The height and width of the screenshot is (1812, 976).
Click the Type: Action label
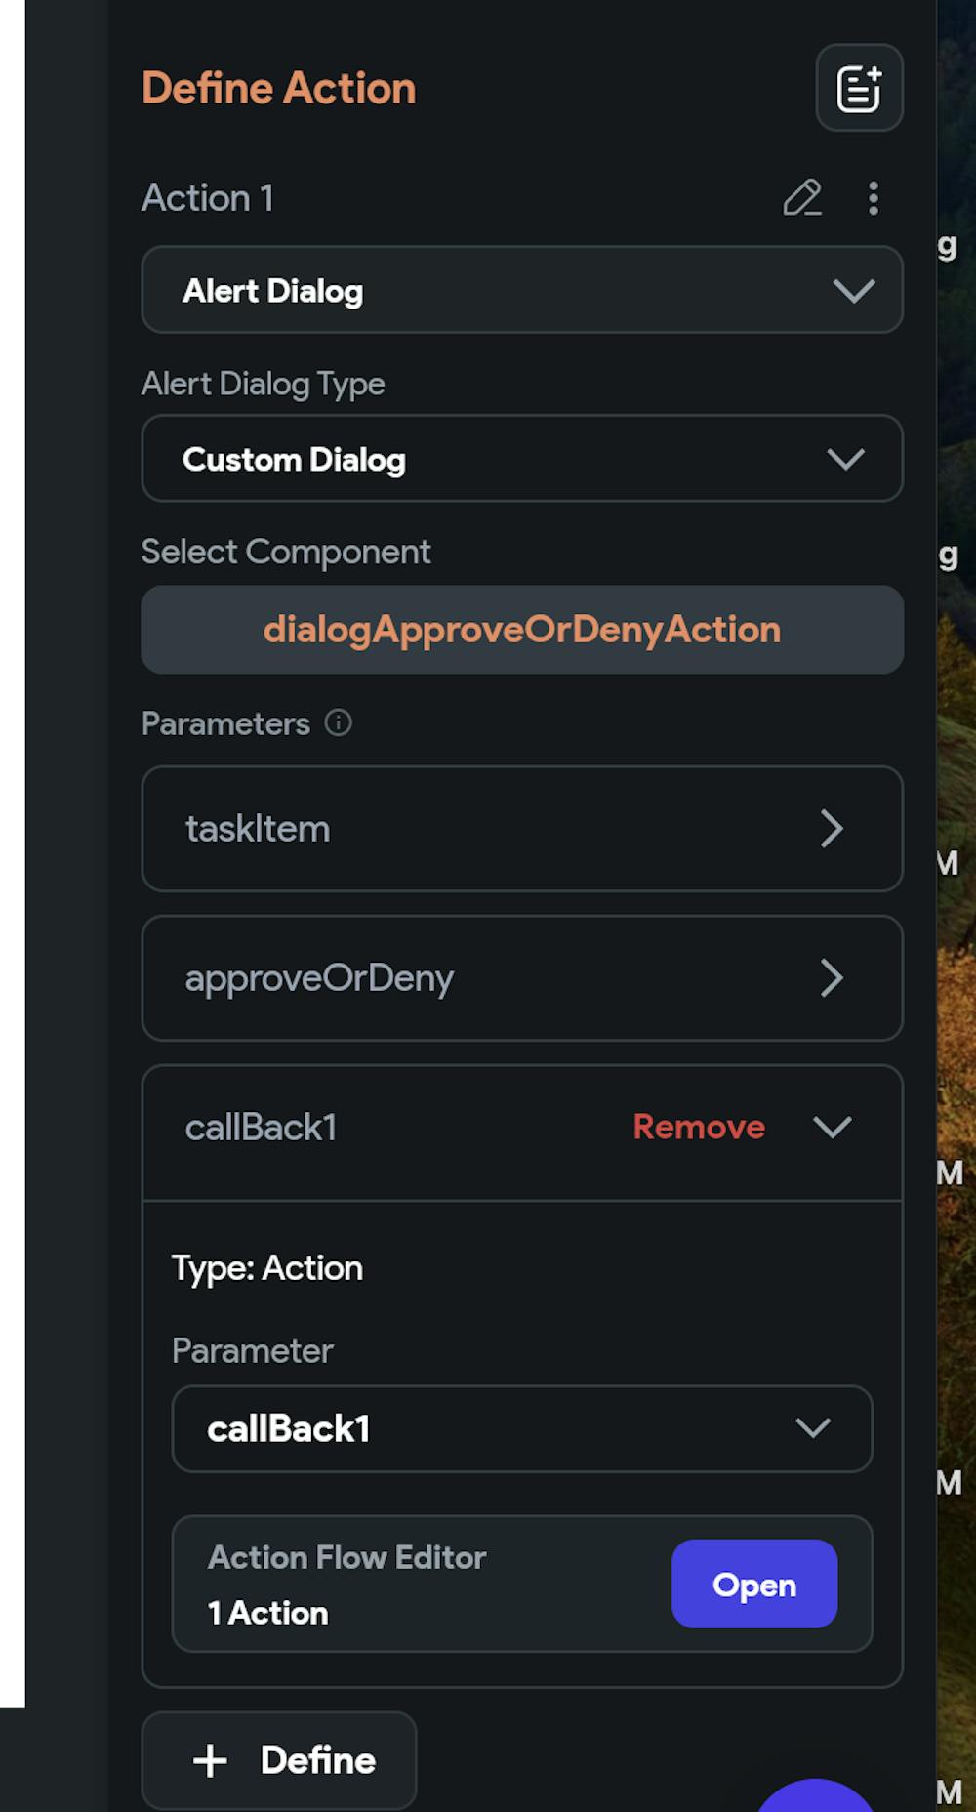[x=267, y=1268]
